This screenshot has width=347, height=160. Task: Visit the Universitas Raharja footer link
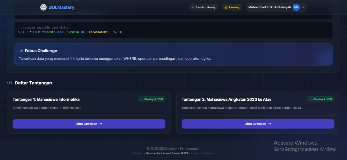pos(203,153)
